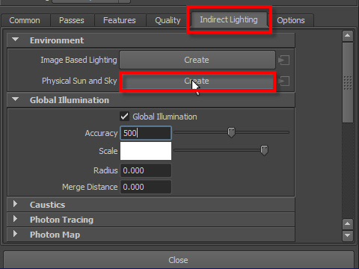
Task: Click the lower scroll up arrow
Action: pyautogui.click(x=348, y=223)
